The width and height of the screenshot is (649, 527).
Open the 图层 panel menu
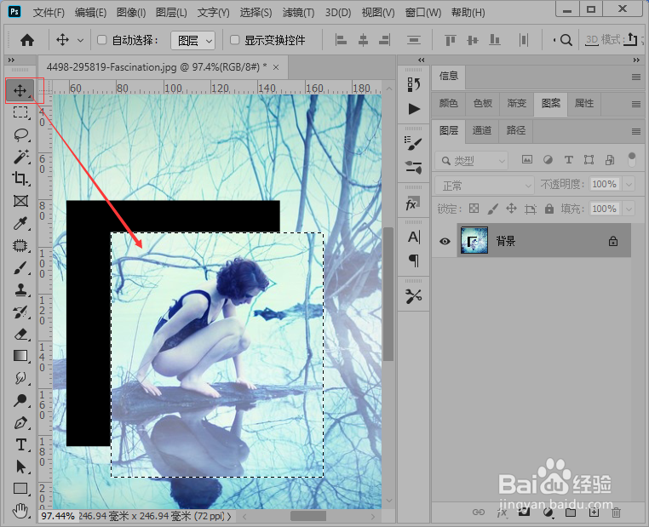click(636, 132)
